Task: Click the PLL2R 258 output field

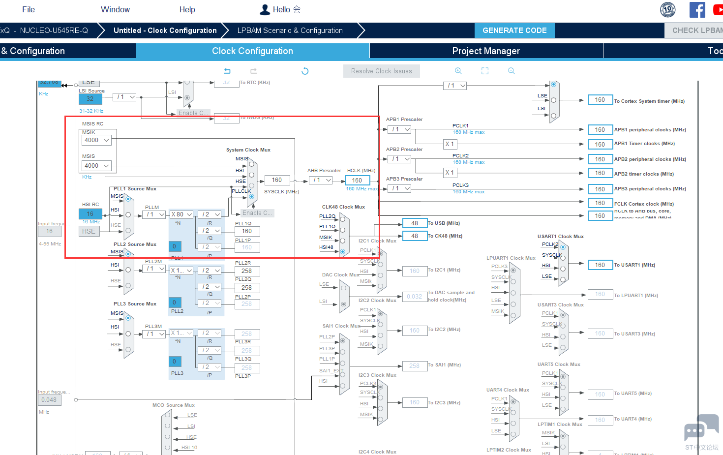Action: (x=247, y=271)
